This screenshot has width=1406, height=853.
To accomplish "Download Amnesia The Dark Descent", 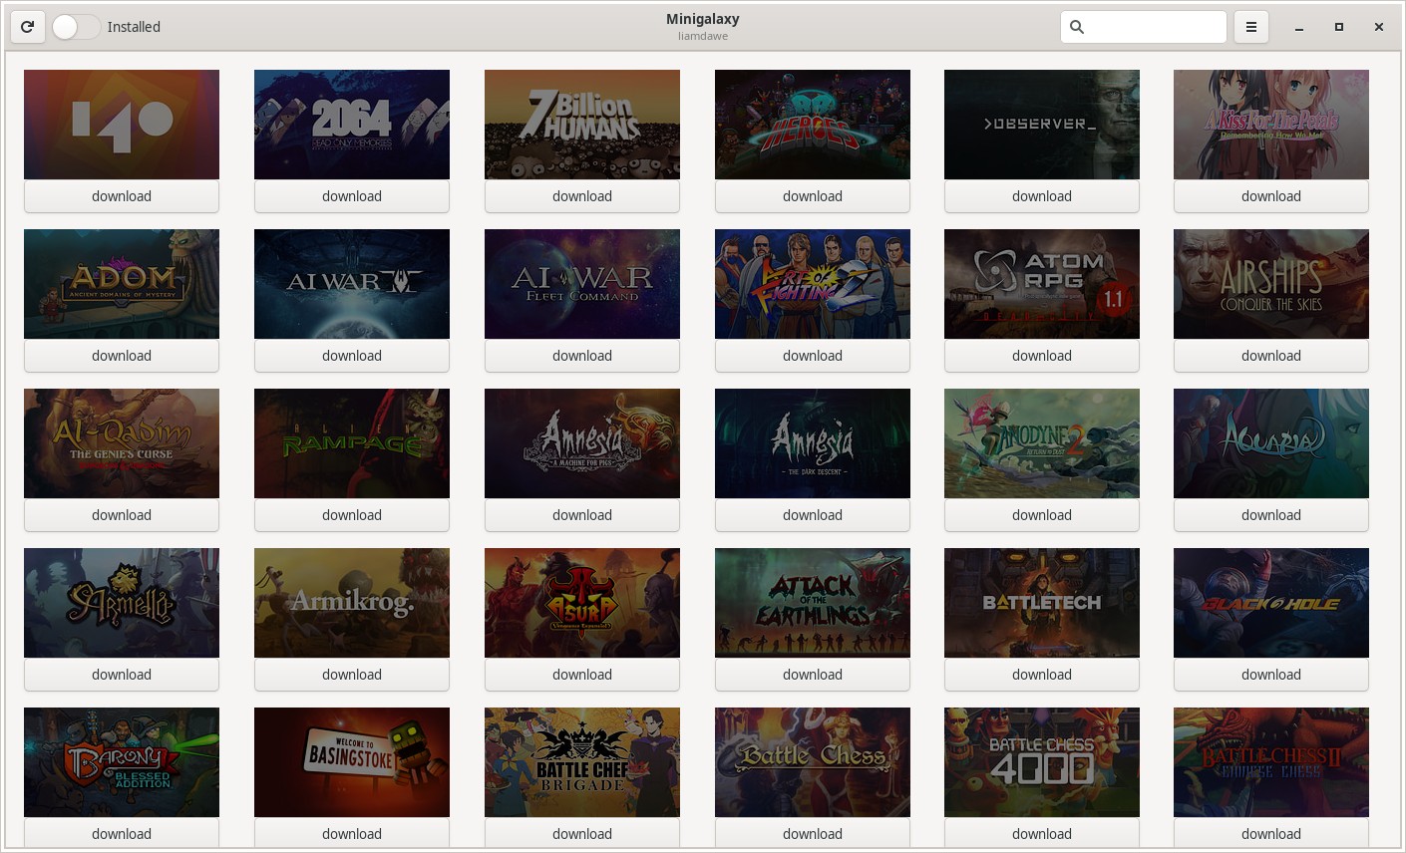I will (813, 515).
